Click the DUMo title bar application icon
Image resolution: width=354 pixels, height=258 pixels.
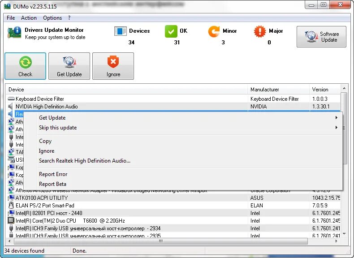pyautogui.click(x=7, y=6)
